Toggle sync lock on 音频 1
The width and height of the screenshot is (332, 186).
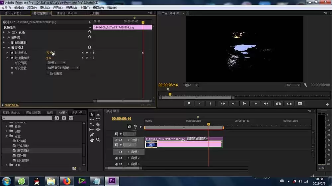(x=121, y=152)
